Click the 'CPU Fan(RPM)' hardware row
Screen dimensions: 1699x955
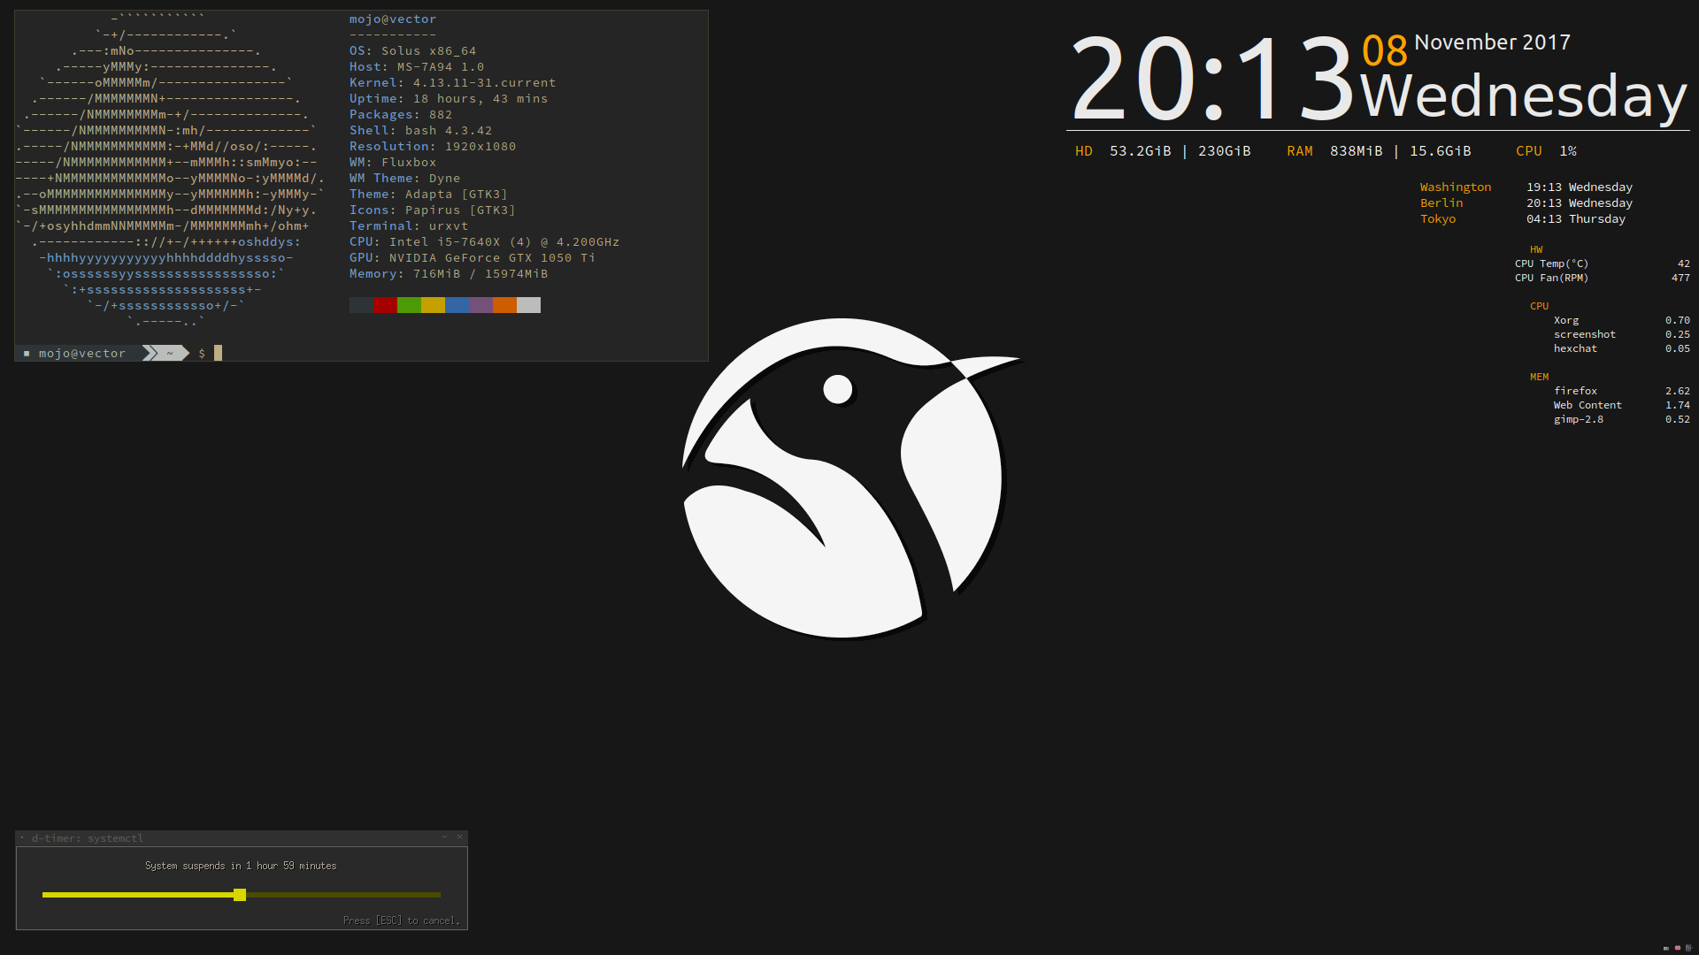[1603, 278]
